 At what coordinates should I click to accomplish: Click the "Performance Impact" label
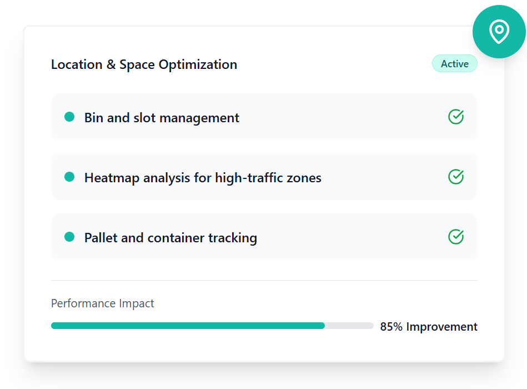(103, 303)
